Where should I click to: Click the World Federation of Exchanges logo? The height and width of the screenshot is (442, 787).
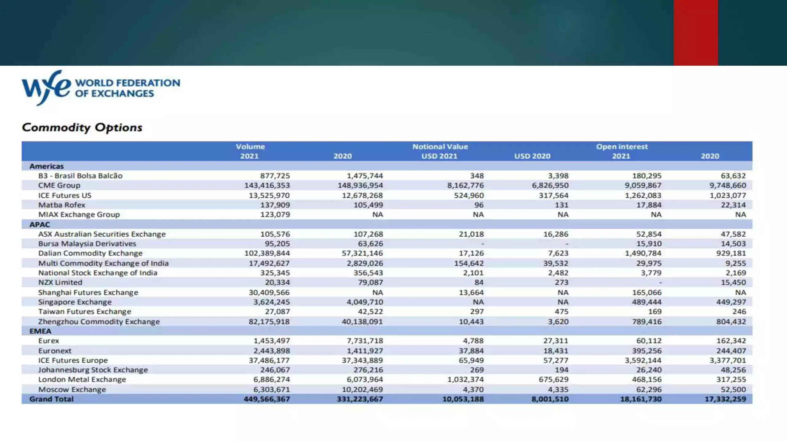pos(101,88)
